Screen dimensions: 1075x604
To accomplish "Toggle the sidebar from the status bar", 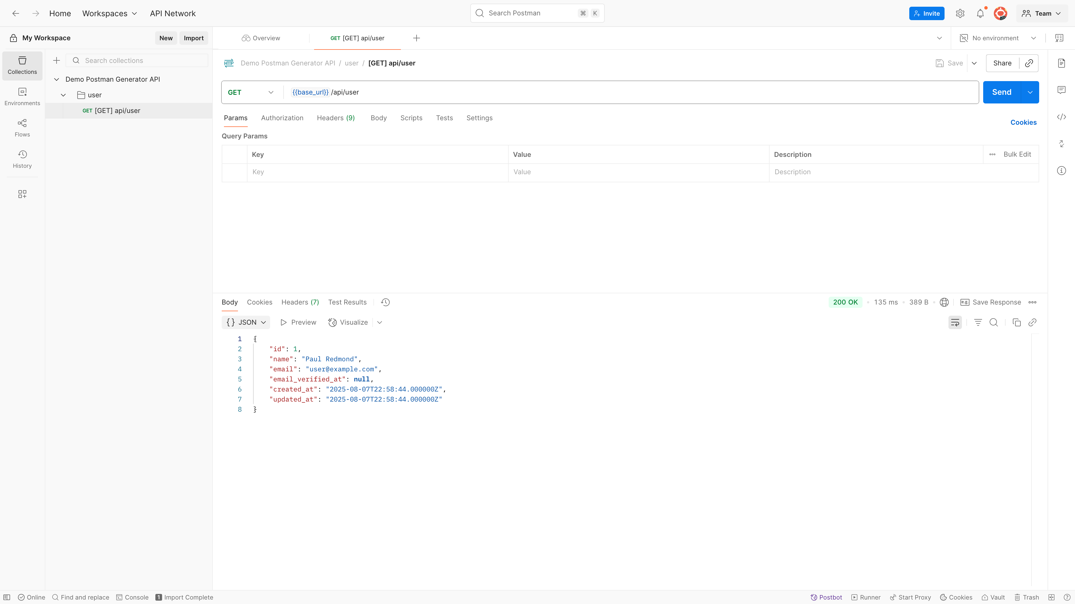I will click(7, 597).
